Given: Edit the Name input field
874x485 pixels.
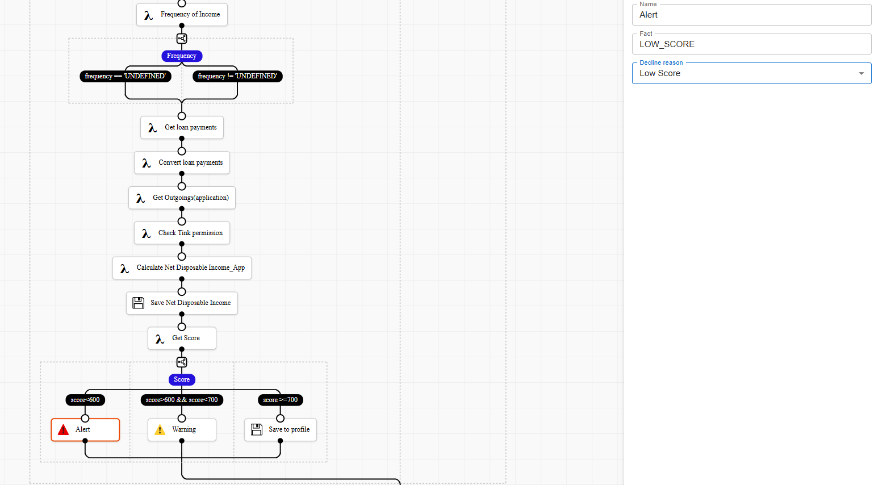Looking at the screenshot, I should coord(751,15).
